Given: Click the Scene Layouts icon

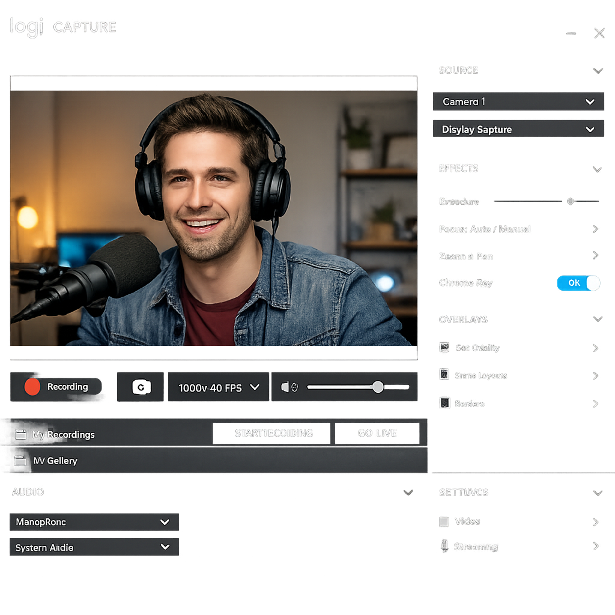Looking at the screenshot, I should [444, 375].
